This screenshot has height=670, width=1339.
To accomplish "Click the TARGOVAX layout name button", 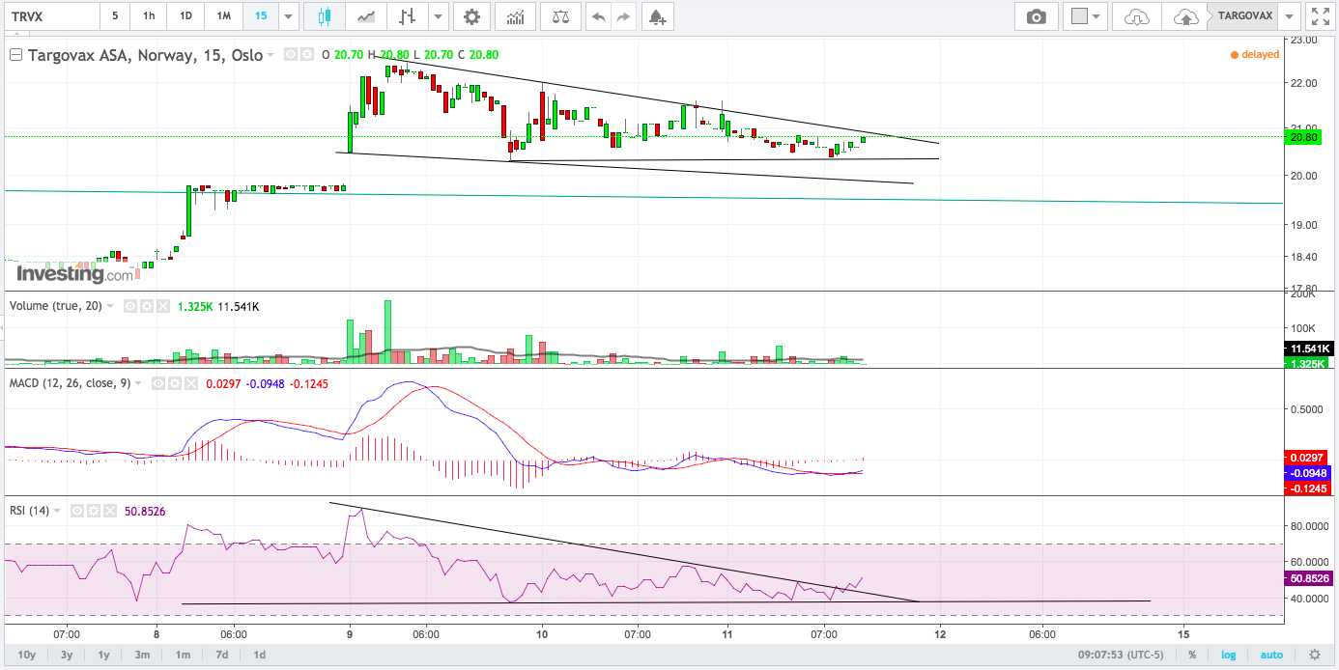I will click(1243, 16).
